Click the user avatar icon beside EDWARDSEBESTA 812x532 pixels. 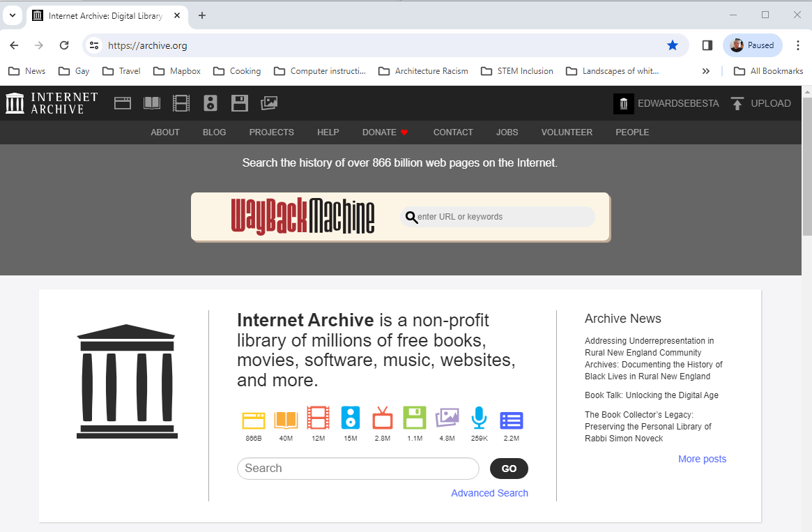tap(624, 104)
